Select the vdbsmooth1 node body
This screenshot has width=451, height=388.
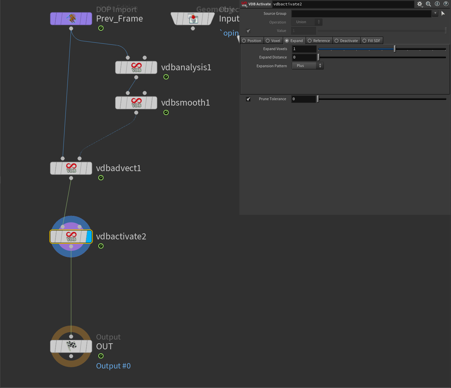pos(136,103)
